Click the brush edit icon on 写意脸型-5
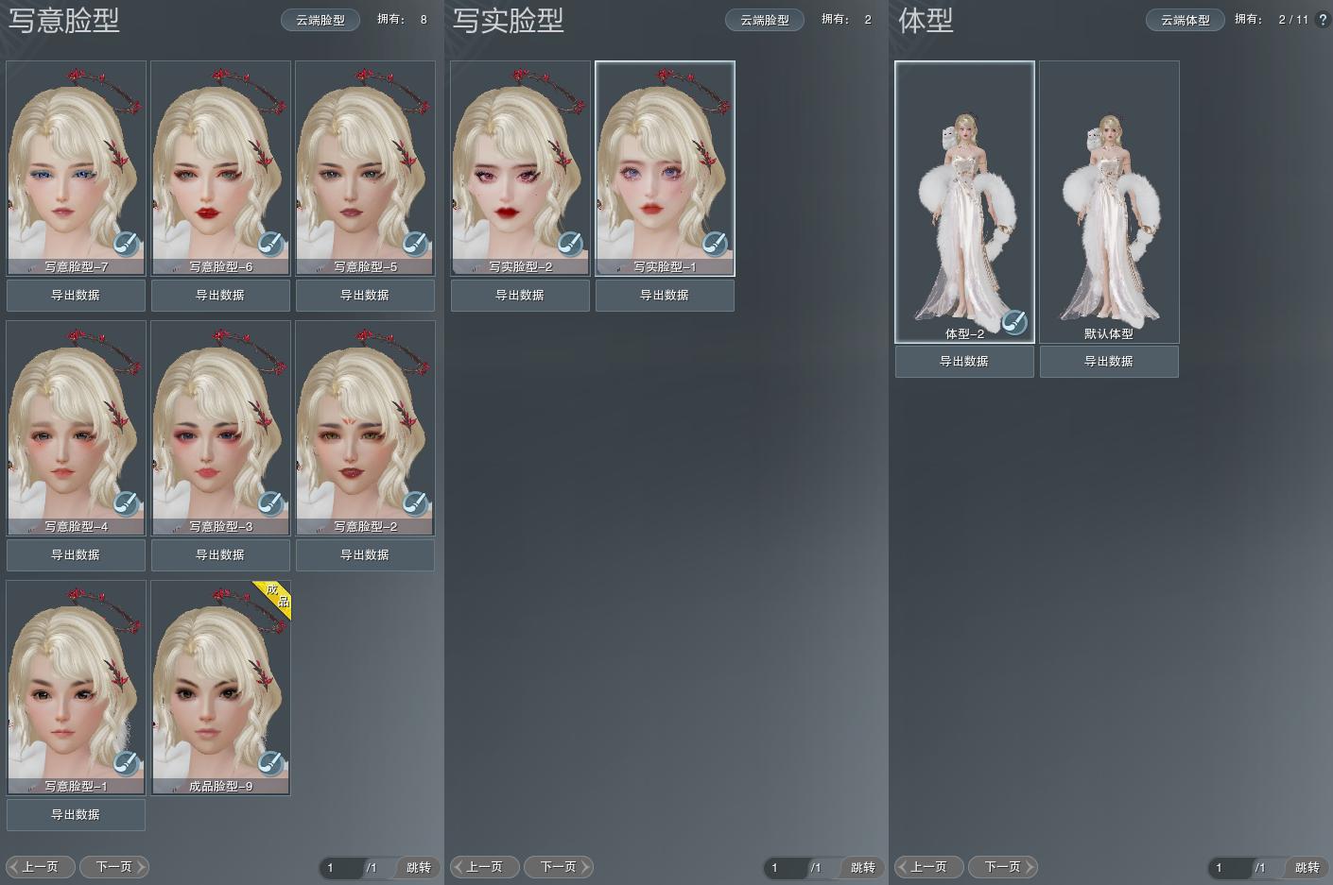Viewport: 1333px width, 885px height. pos(415,244)
